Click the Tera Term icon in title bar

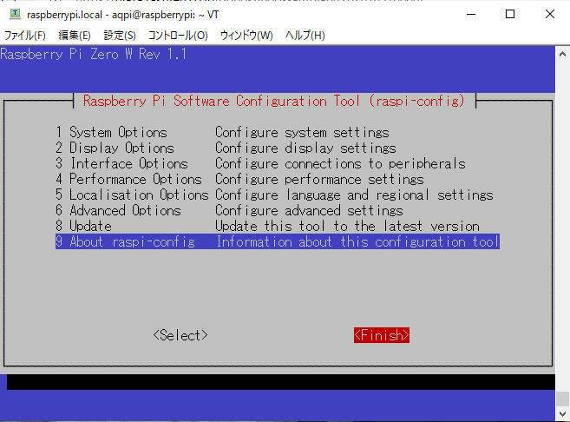click(x=15, y=14)
